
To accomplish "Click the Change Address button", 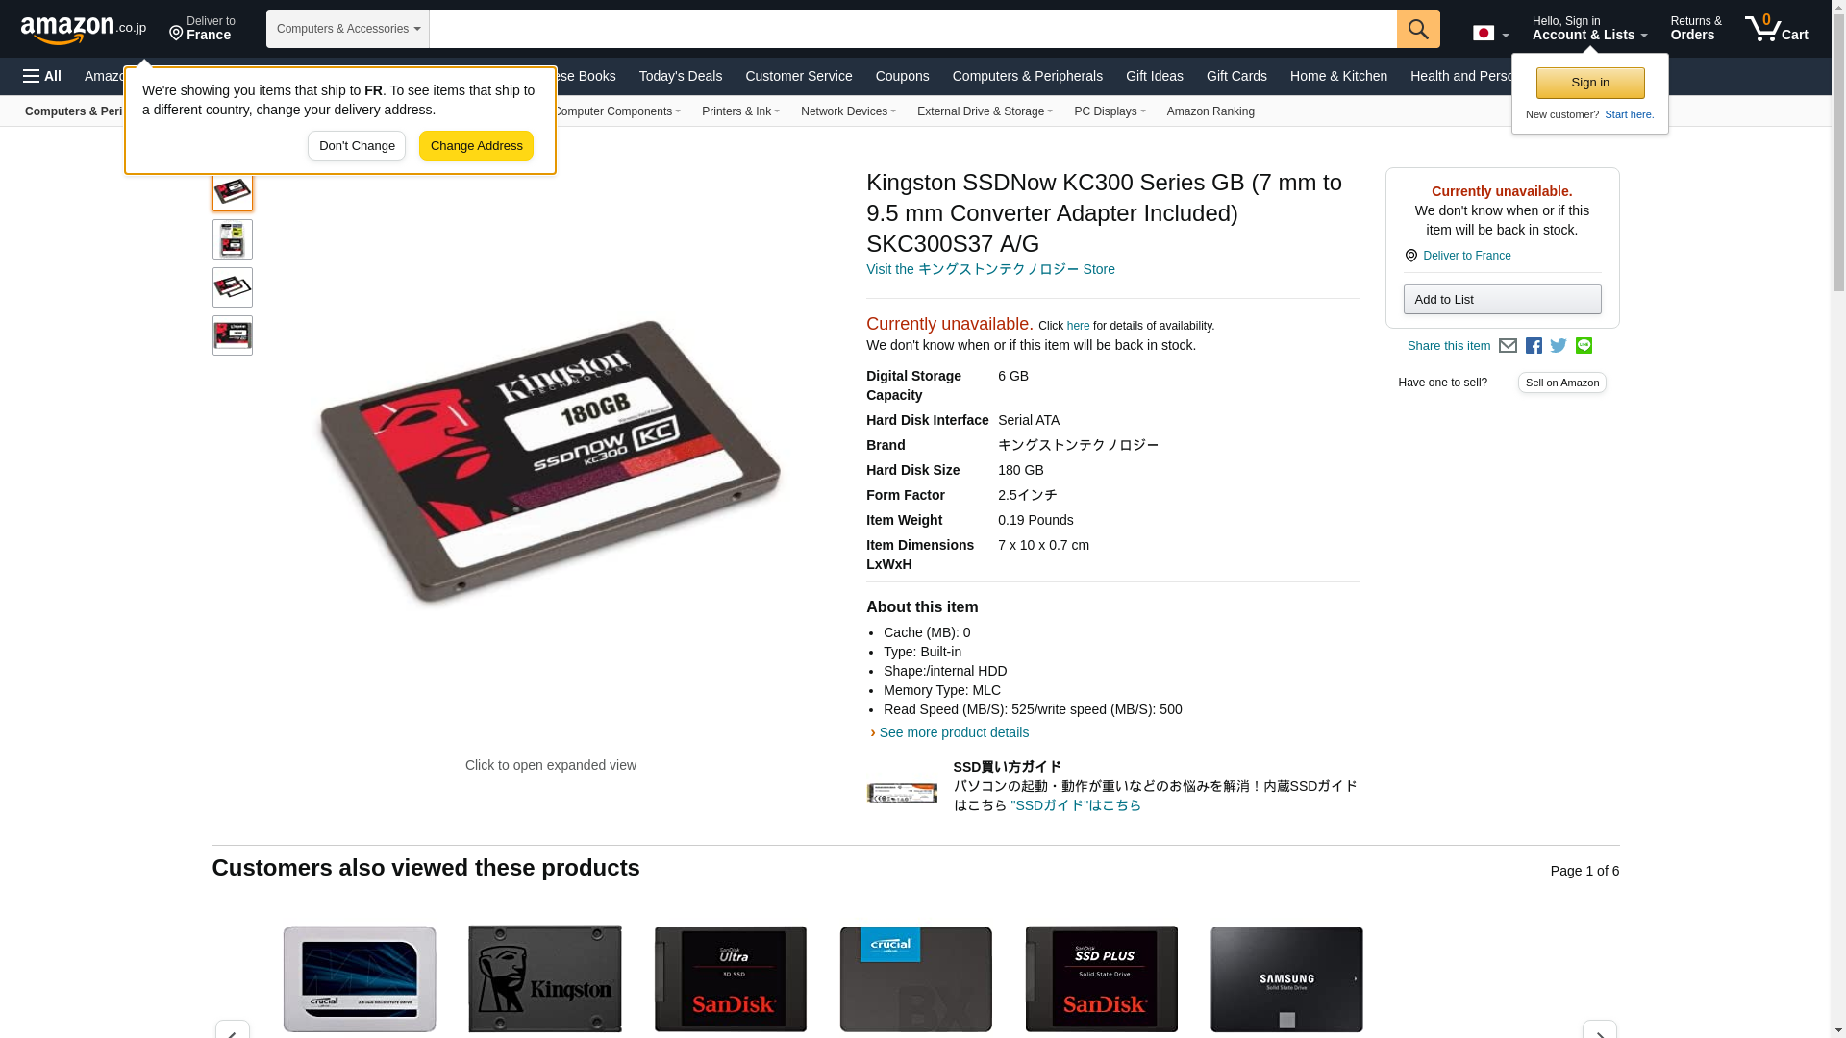I will (476, 146).
